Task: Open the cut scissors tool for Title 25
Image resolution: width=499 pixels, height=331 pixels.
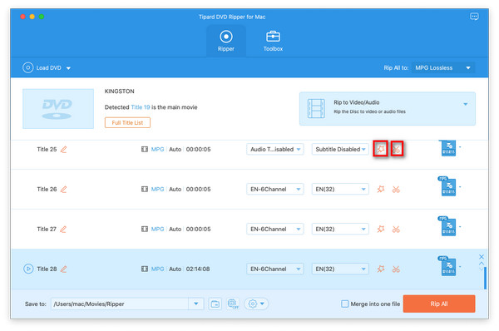Action: pyautogui.click(x=396, y=149)
